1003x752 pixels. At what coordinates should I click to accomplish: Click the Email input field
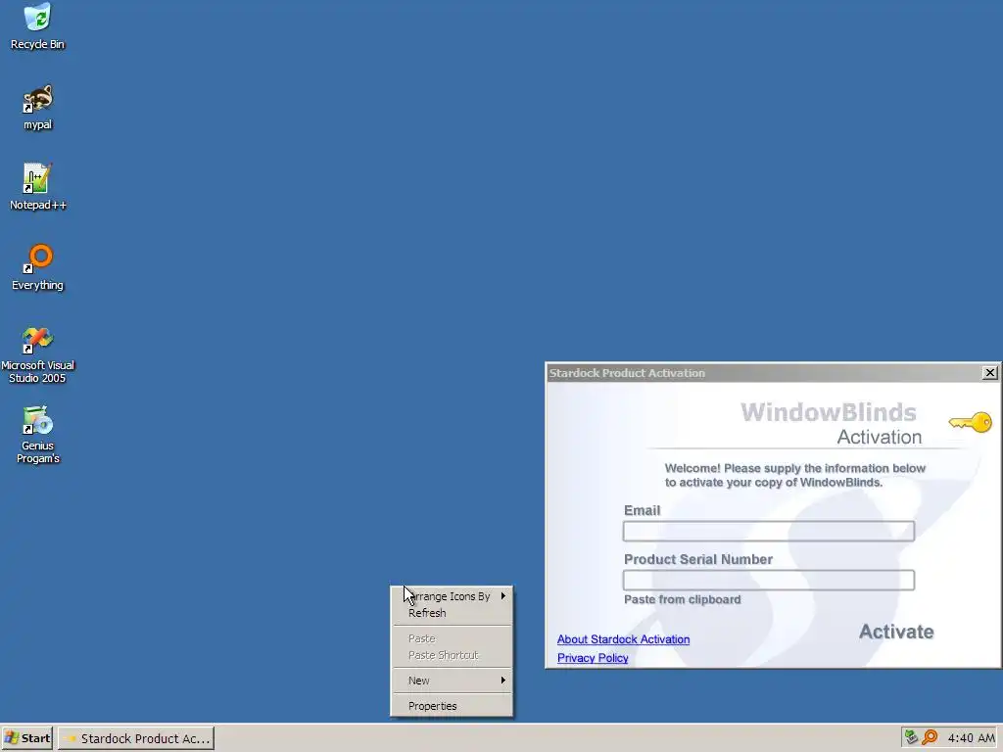click(768, 531)
